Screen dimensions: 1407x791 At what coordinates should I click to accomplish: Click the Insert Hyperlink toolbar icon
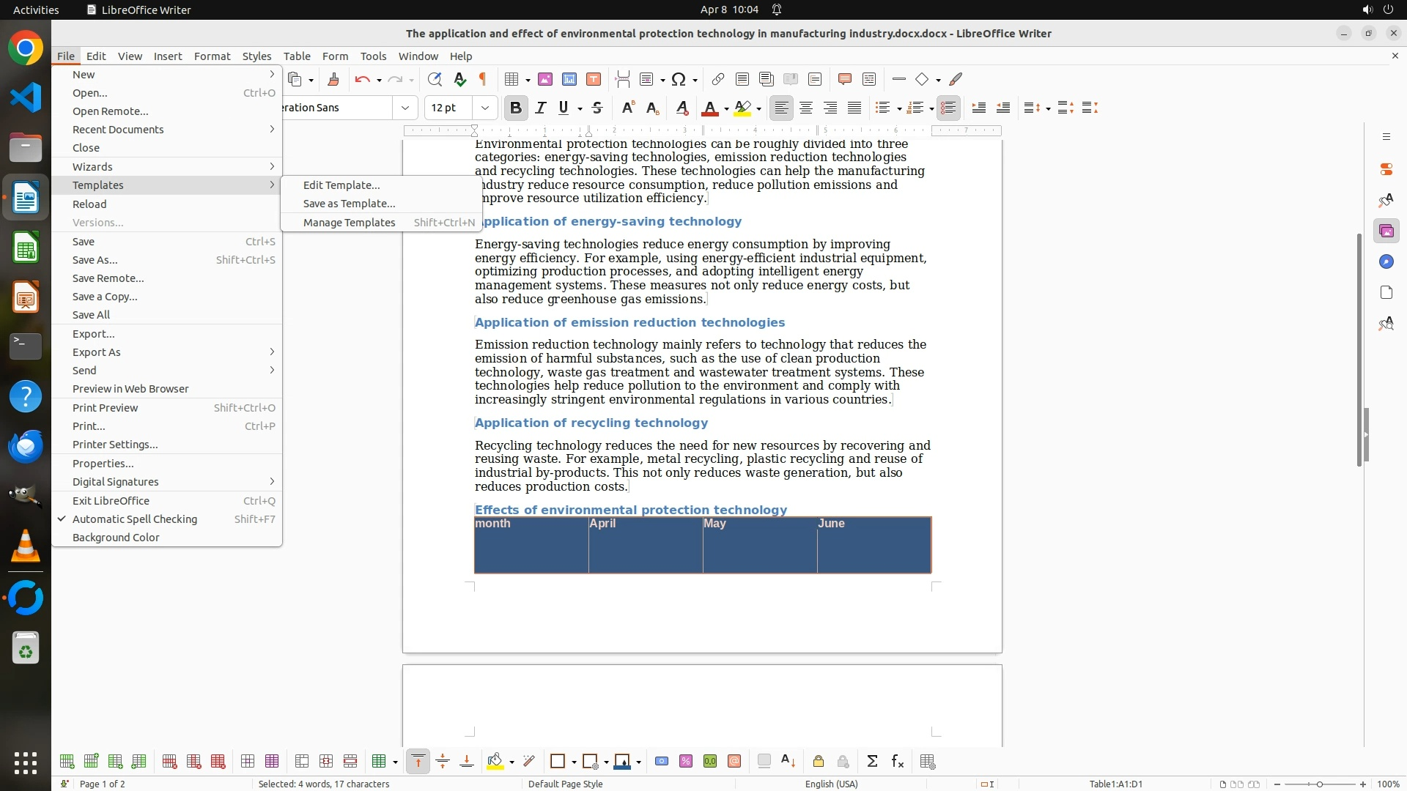(x=718, y=79)
